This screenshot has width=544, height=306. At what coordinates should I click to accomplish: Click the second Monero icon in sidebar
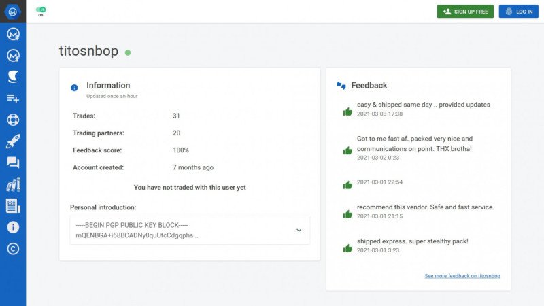[12, 55]
